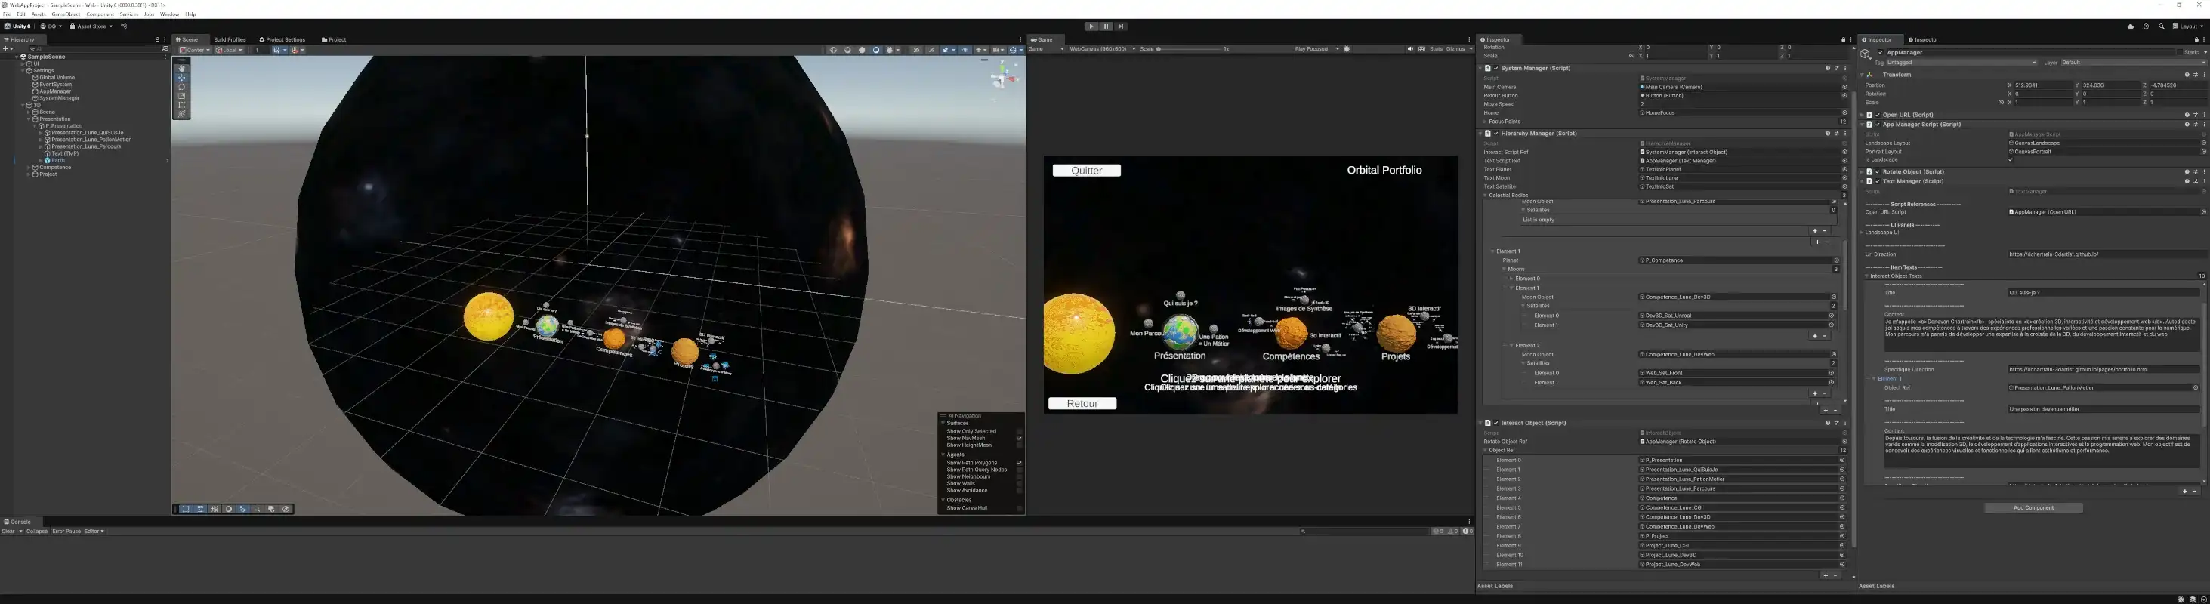Disable the System Manager script checkbox
Image resolution: width=2210 pixels, height=604 pixels.
(1495, 68)
